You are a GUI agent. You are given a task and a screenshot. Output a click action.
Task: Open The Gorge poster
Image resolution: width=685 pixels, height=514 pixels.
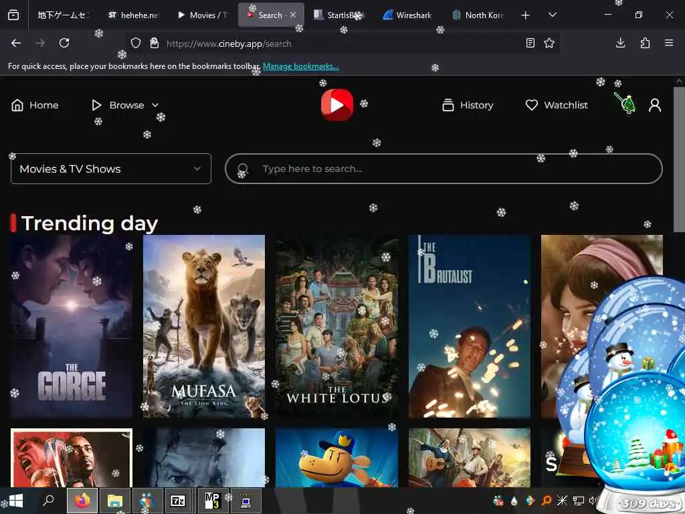click(x=72, y=327)
